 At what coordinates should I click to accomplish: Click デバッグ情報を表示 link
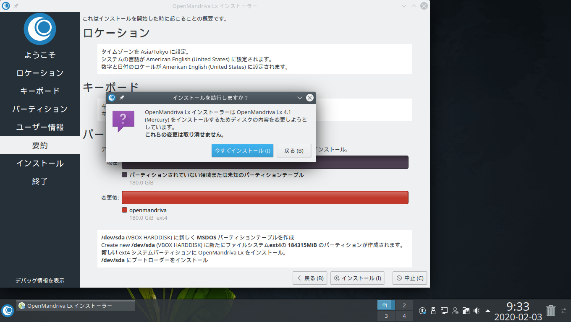click(x=40, y=280)
